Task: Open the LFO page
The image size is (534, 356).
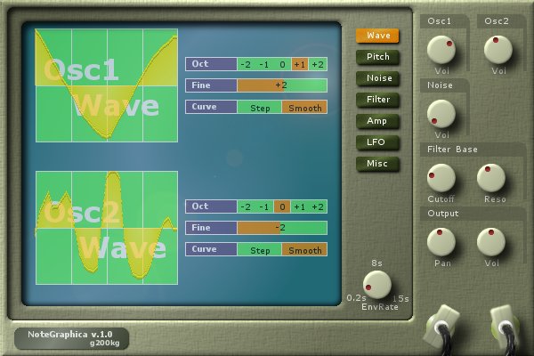Action: 377,142
